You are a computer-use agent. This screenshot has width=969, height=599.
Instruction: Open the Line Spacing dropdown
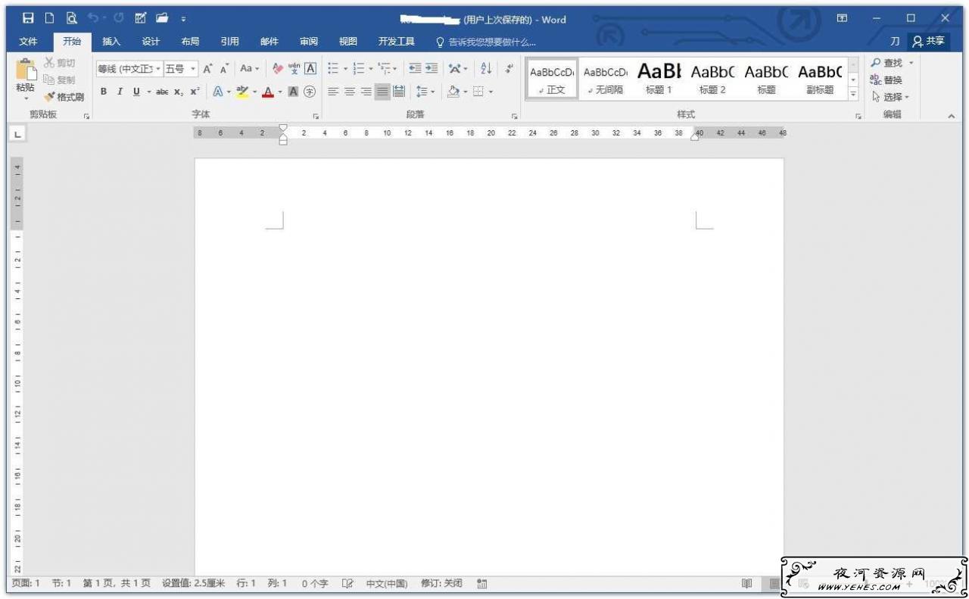click(425, 92)
